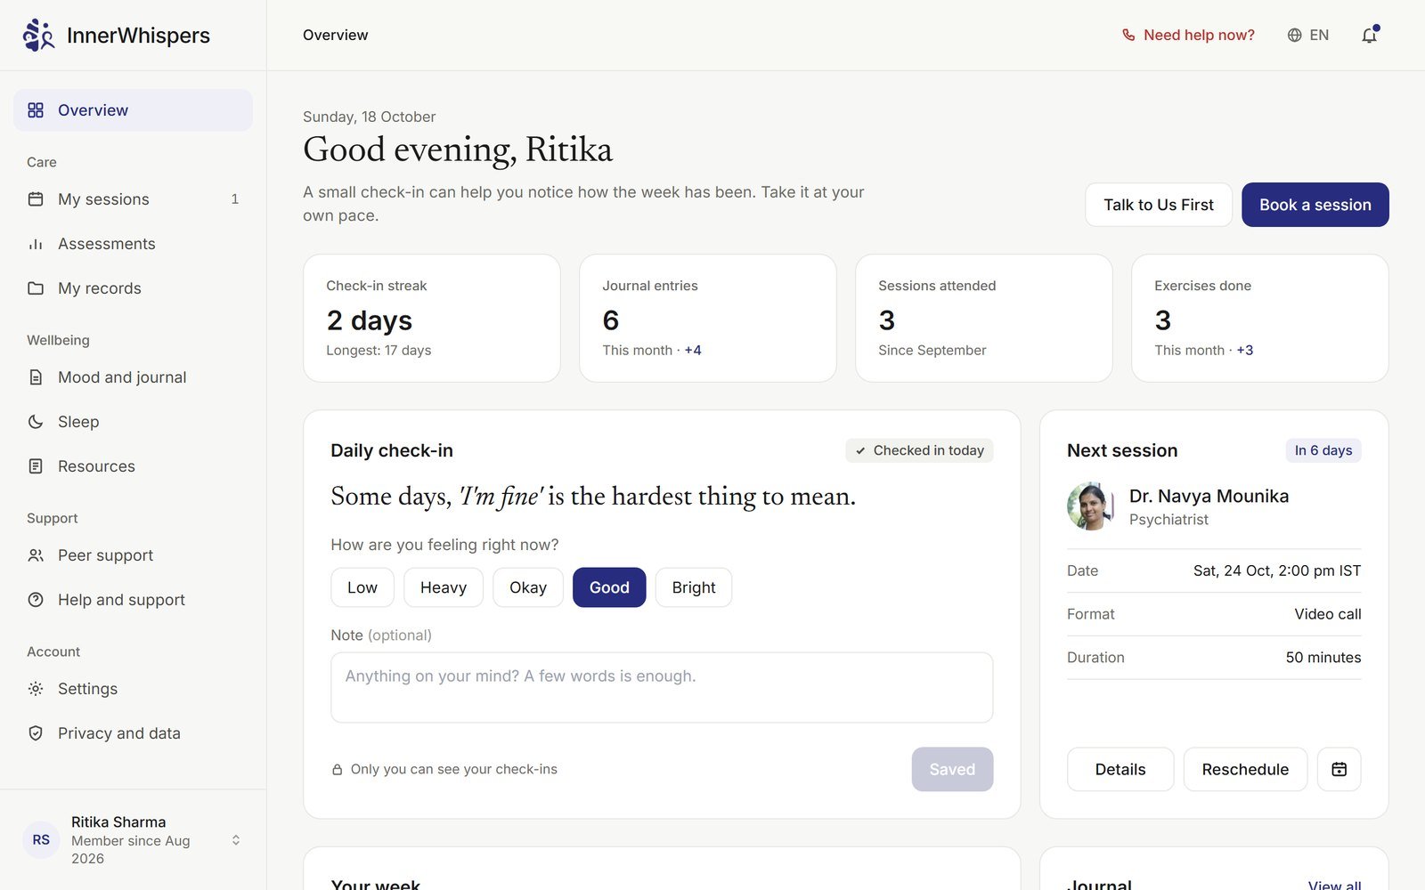Click the Help and support question icon

[36, 599]
